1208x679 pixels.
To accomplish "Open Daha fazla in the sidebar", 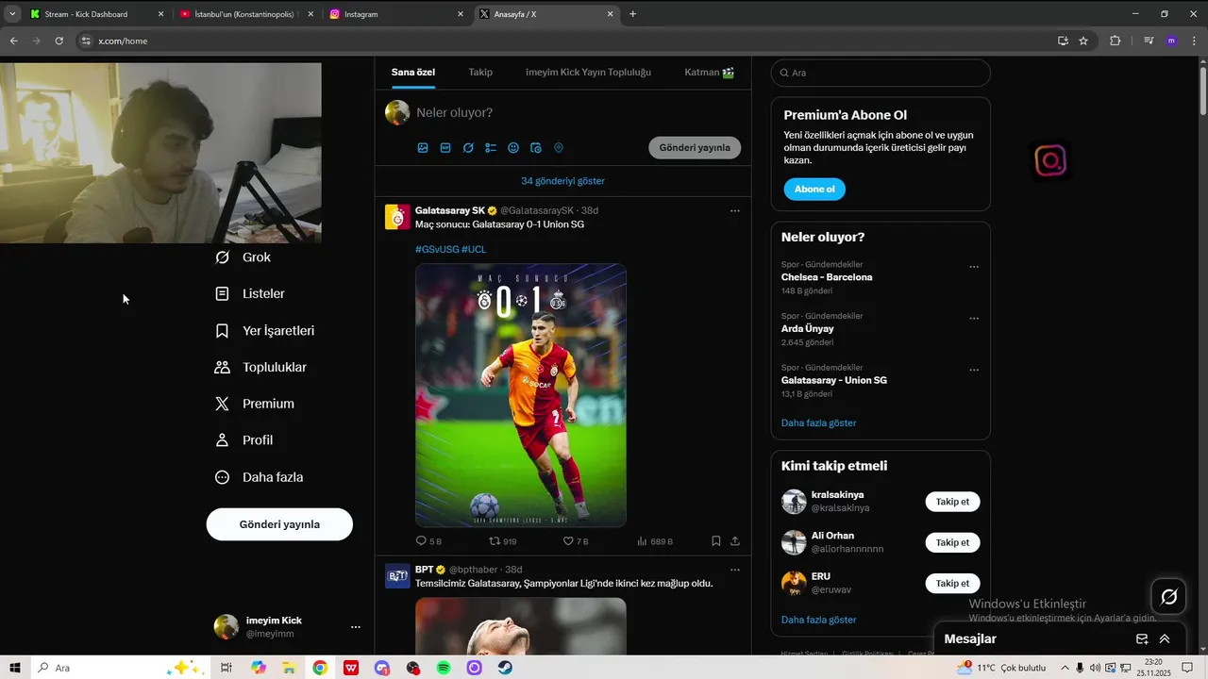I will pos(259,477).
